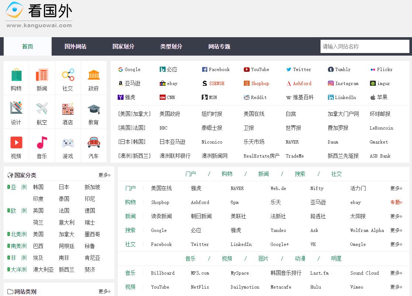Switch to the 首页 tab
412x296 pixels.
pos(28,46)
